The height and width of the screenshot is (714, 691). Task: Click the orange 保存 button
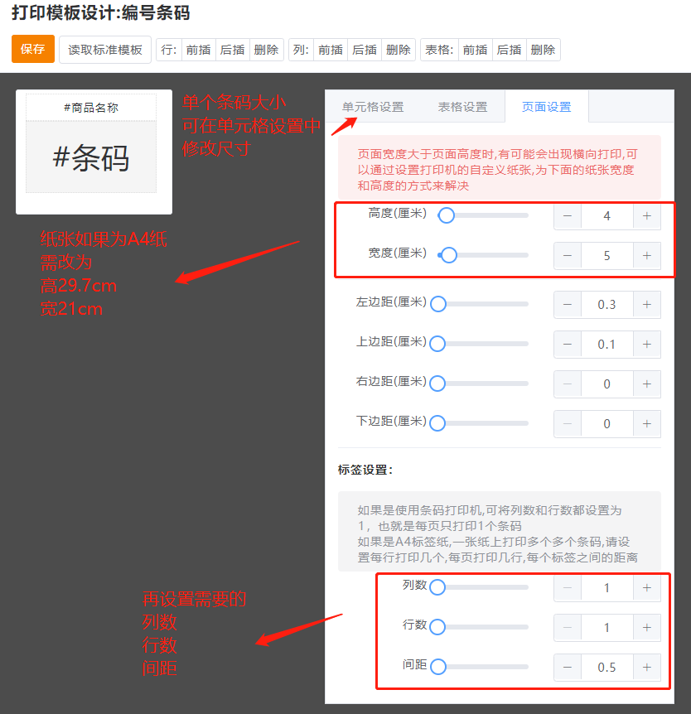[x=33, y=50]
